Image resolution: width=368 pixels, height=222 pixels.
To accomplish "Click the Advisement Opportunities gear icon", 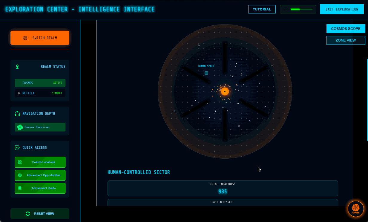I will tap(20, 175).
